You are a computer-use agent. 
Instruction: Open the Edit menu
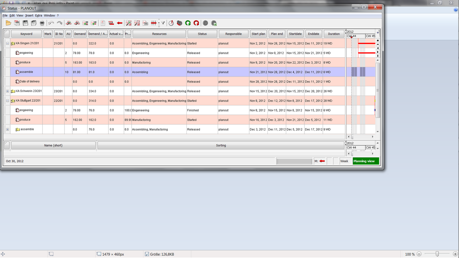[x=12, y=15]
